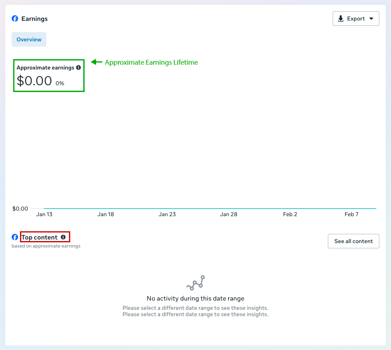Click the 0% change indicator
Image resolution: width=391 pixels, height=350 pixels.
(x=60, y=83)
